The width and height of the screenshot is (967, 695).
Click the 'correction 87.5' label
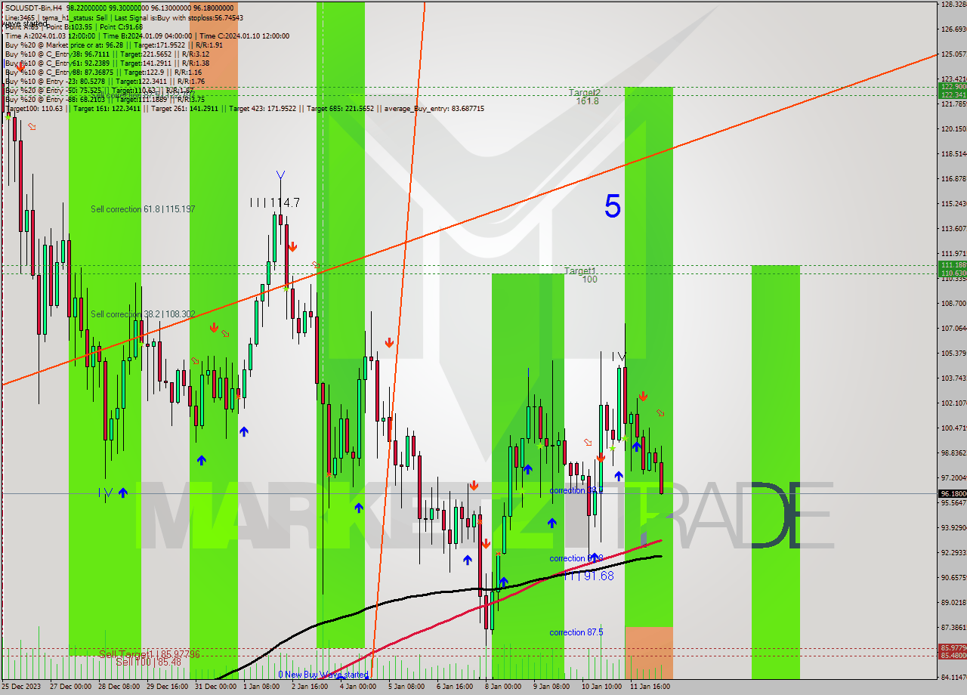(x=576, y=632)
